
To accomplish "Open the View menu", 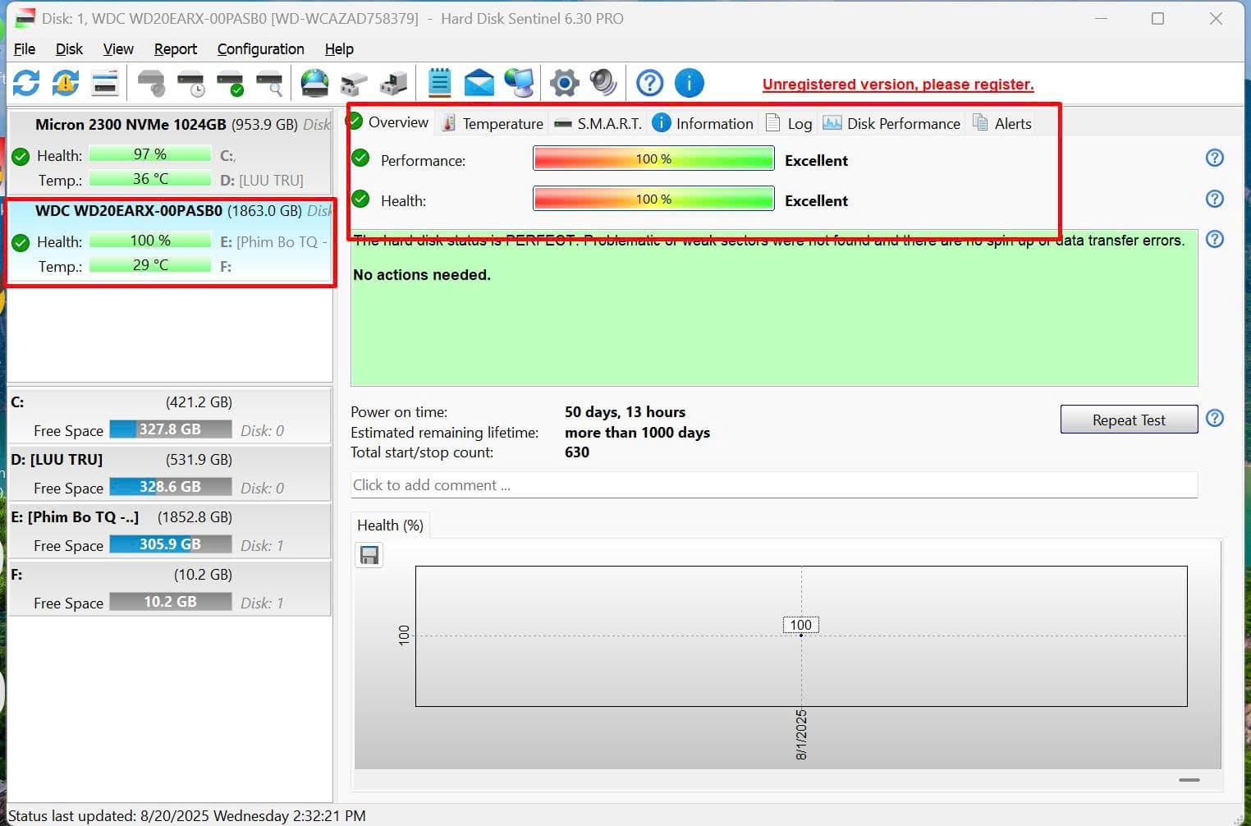I will (x=118, y=49).
